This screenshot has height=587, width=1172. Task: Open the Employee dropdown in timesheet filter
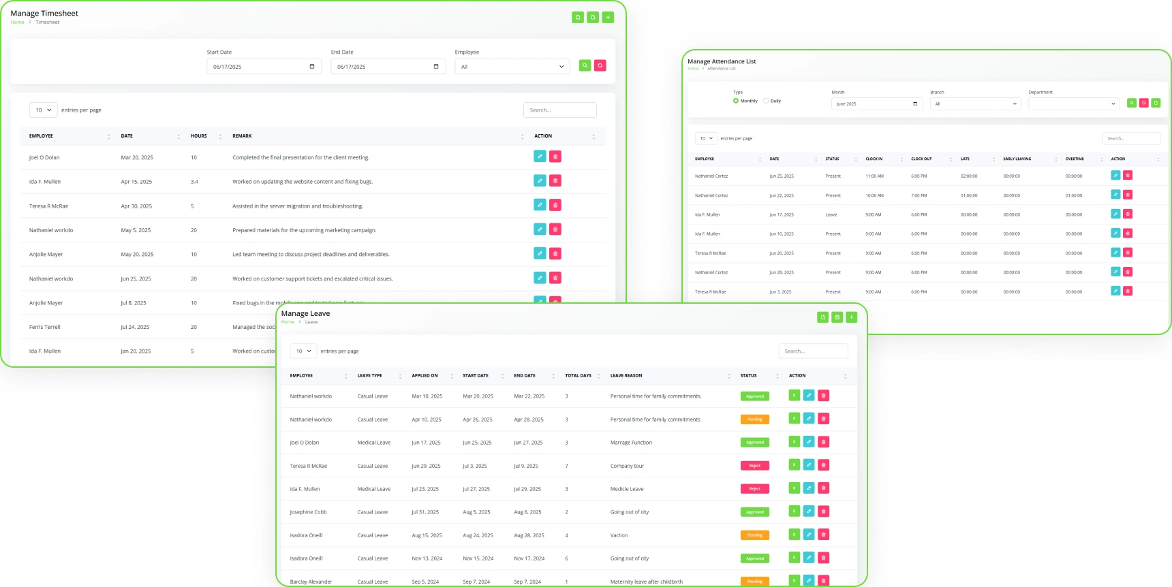coord(512,67)
